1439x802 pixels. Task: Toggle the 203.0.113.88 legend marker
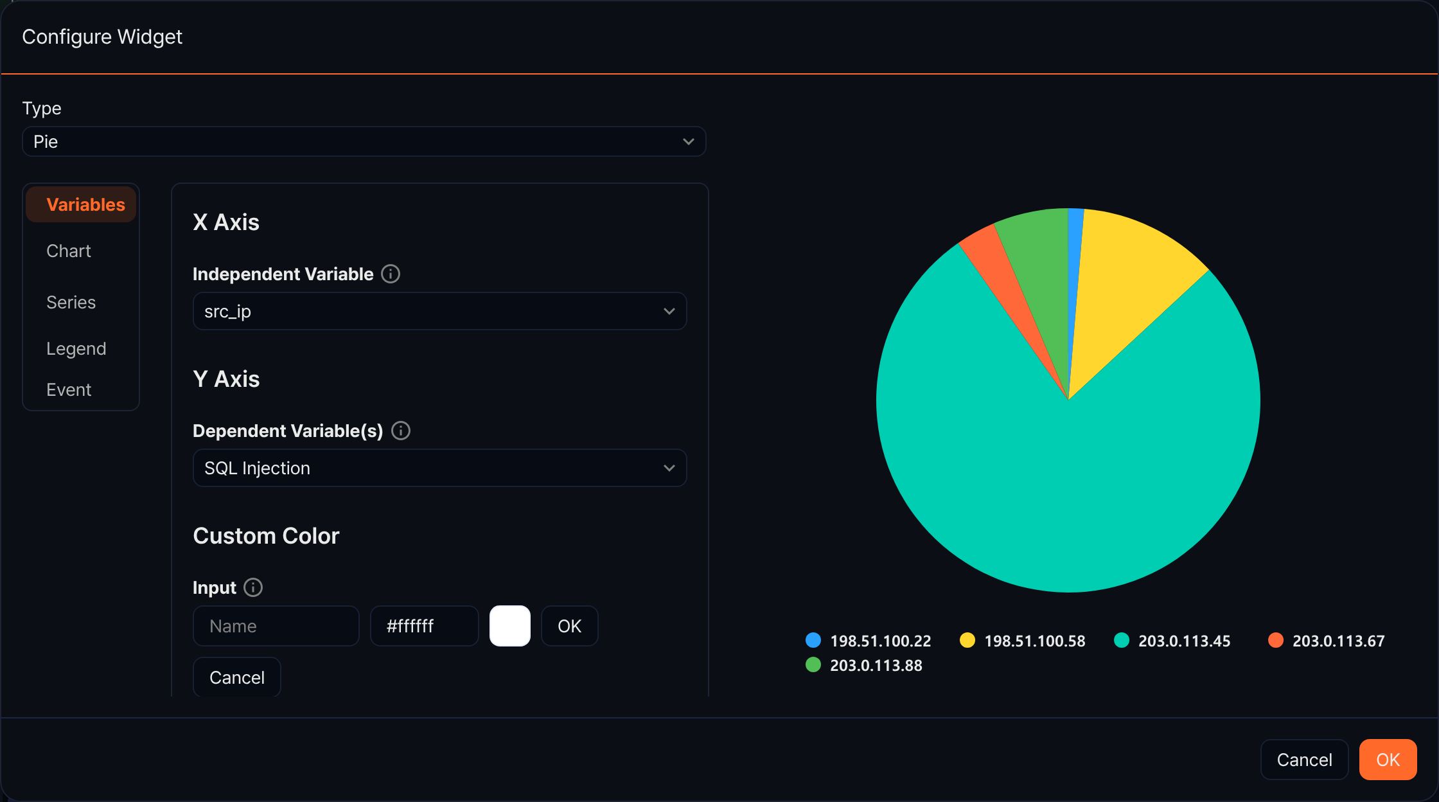click(813, 664)
